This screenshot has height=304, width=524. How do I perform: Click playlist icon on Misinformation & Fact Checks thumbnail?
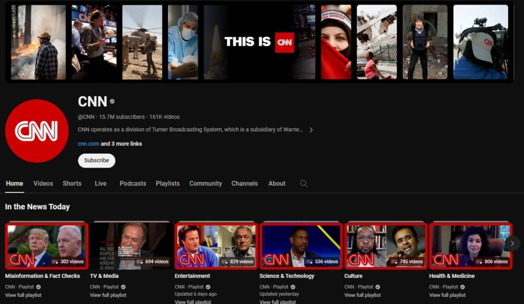pyautogui.click(x=55, y=262)
